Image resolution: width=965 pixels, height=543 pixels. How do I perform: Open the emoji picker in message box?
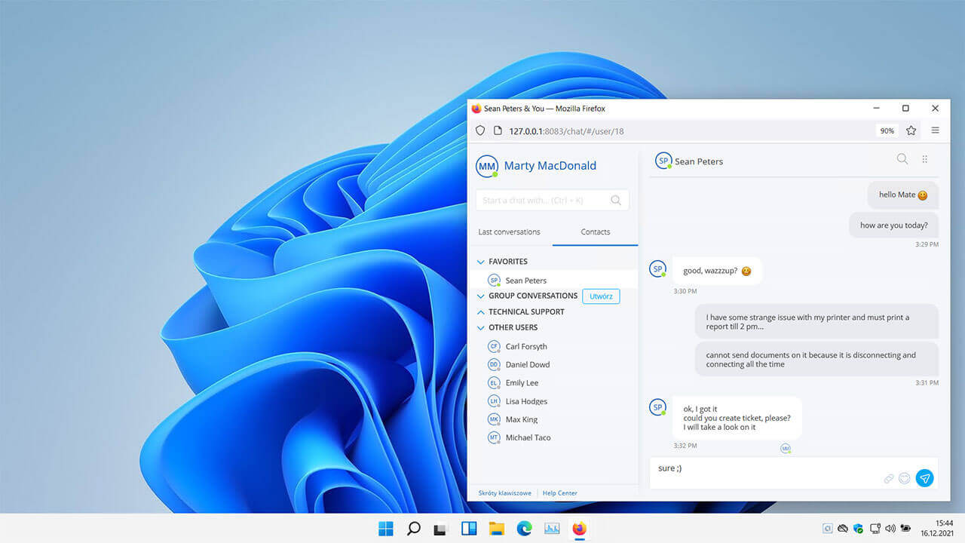click(x=905, y=478)
